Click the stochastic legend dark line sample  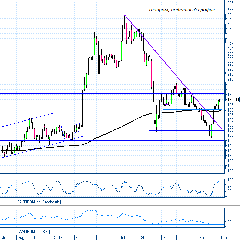(11, 202)
